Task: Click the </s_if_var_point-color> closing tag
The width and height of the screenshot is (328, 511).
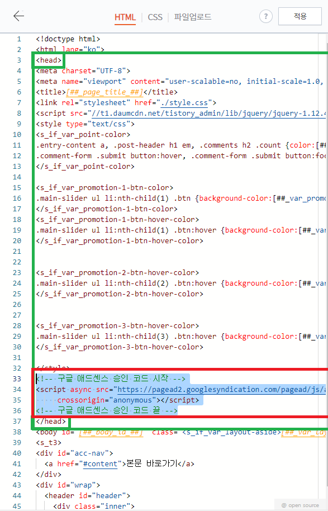Action: pos(85,167)
